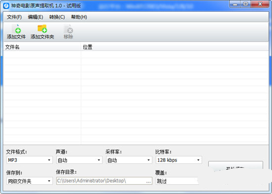Image resolution: width=272 pixels, height=194 pixels.
Task: Click the 位置 column header
Action: coord(175,47)
